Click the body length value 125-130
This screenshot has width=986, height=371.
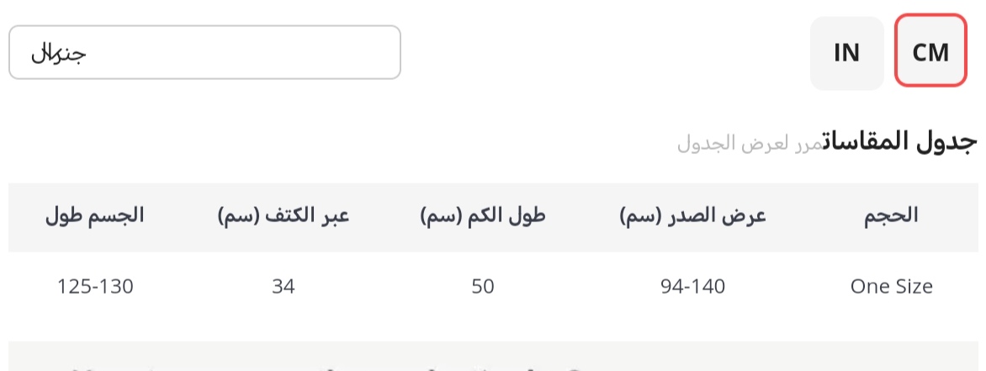pyautogui.click(x=95, y=287)
